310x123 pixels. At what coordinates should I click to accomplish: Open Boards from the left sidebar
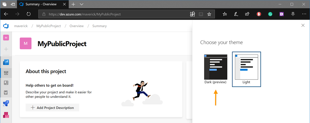6,73
